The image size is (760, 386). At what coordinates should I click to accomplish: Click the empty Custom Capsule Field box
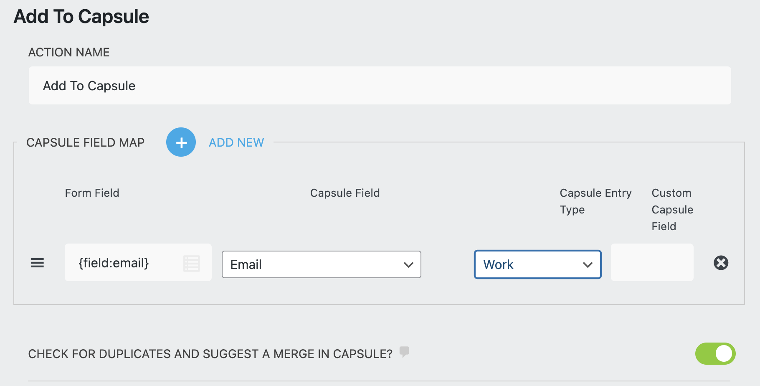coord(652,262)
